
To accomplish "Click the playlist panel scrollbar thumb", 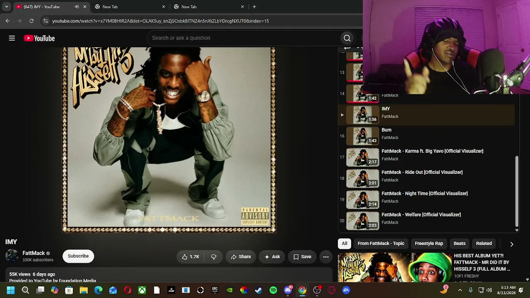I will pyautogui.click(x=517, y=191).
